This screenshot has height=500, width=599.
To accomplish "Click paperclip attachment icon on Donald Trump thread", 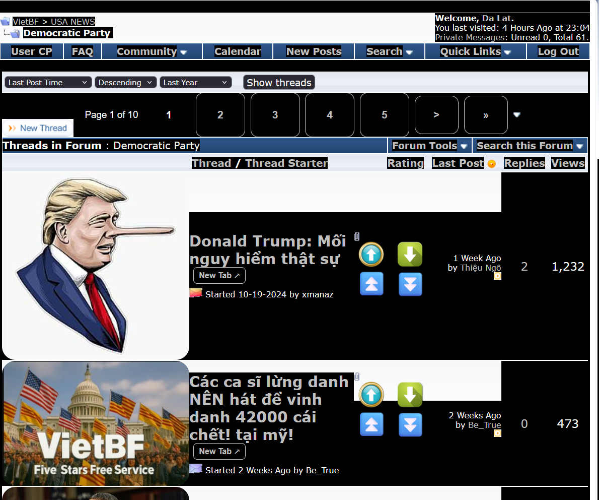I will pyautogui.click(x=357, y=236).
